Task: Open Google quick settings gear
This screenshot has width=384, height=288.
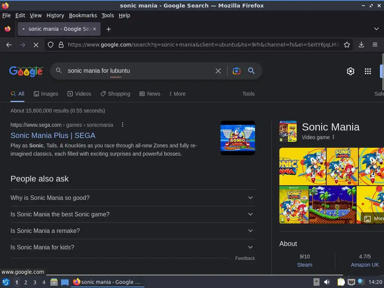Action: pyautogui.click(x=351, y=71)
